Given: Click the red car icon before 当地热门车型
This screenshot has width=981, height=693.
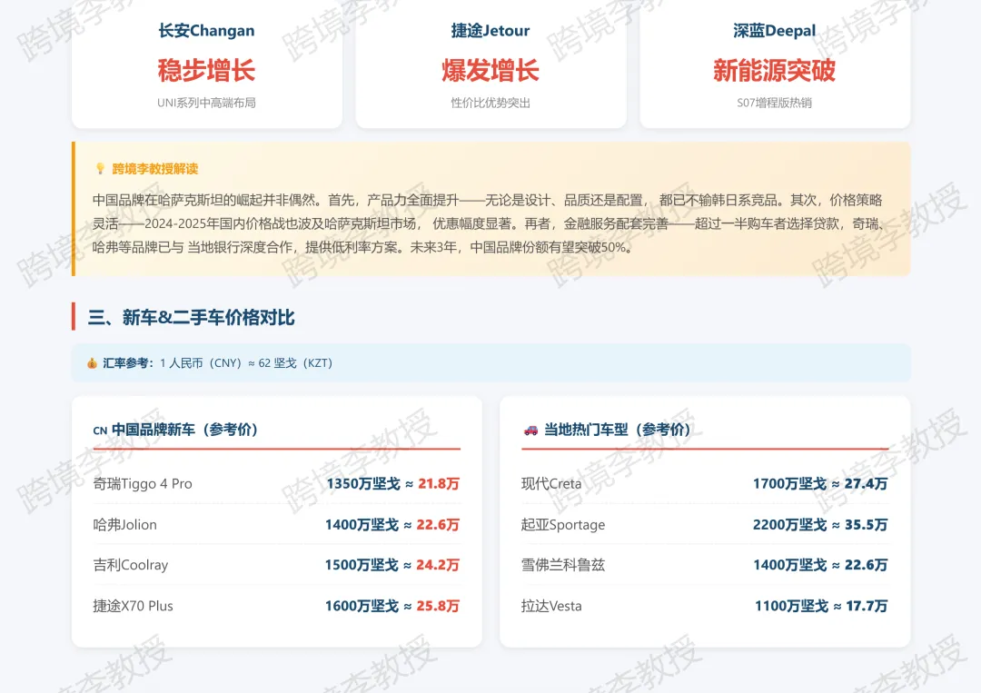Looking at the screenshot, I should [530, 430].
